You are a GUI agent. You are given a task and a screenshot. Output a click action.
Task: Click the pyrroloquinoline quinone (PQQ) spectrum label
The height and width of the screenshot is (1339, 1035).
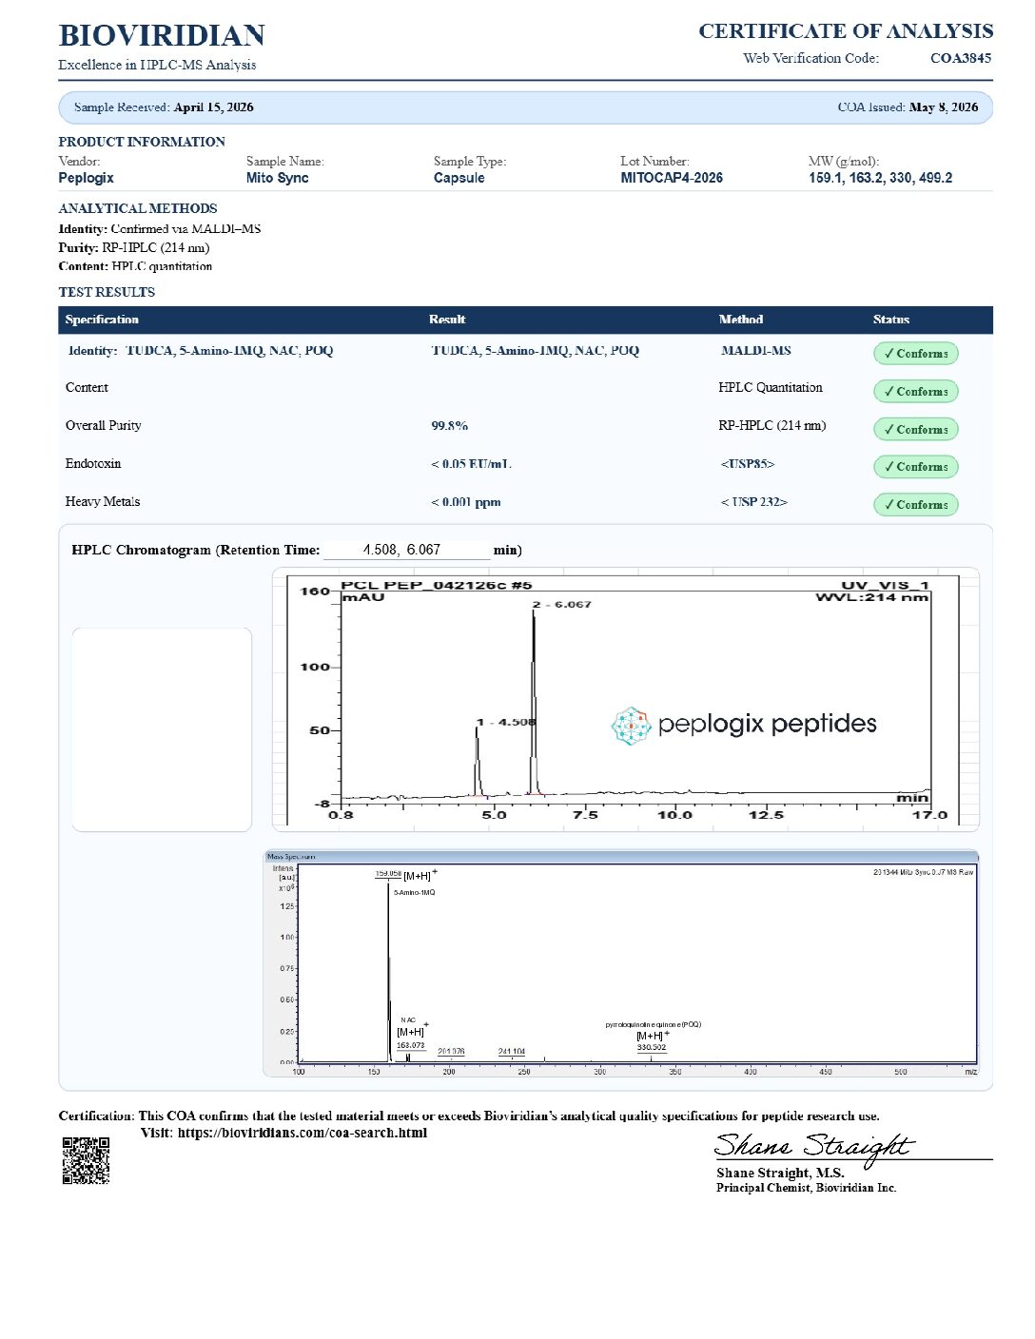tap(653, 1025)
